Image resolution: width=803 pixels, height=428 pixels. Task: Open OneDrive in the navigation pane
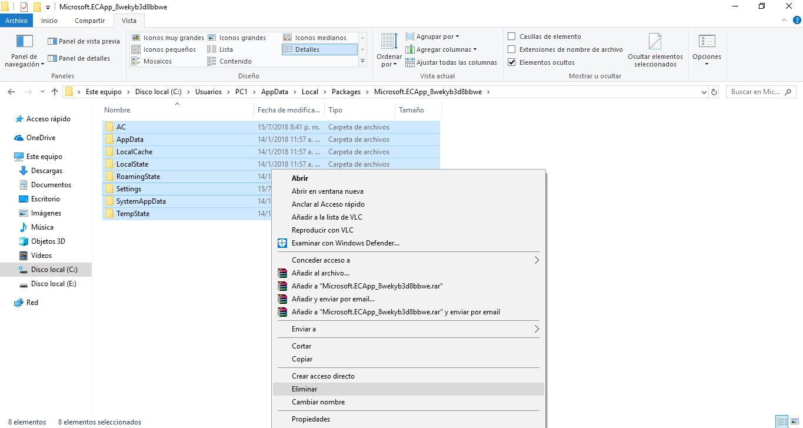coord(41,138)
